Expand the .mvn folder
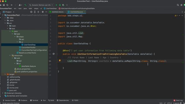The height and width of the screenshot is (104, 185). (x=5, y=21)
